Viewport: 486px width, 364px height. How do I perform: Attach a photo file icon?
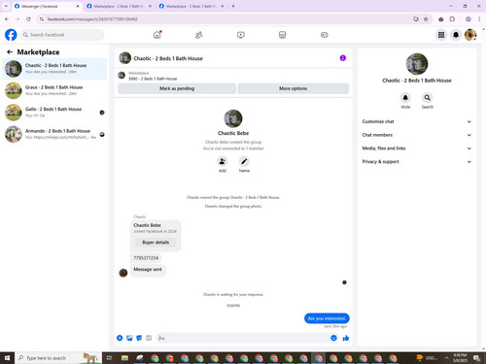click(129, 338)
